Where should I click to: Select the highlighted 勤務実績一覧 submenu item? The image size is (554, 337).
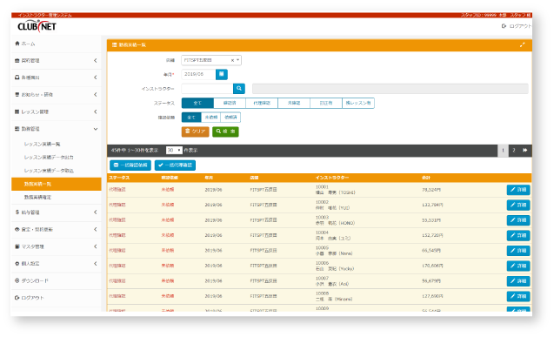57,185
